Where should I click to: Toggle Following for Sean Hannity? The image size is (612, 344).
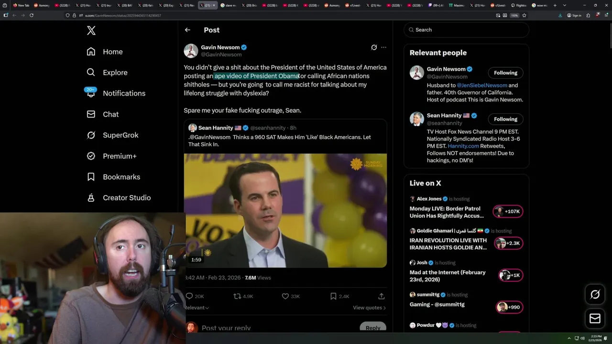pos(505,119)
